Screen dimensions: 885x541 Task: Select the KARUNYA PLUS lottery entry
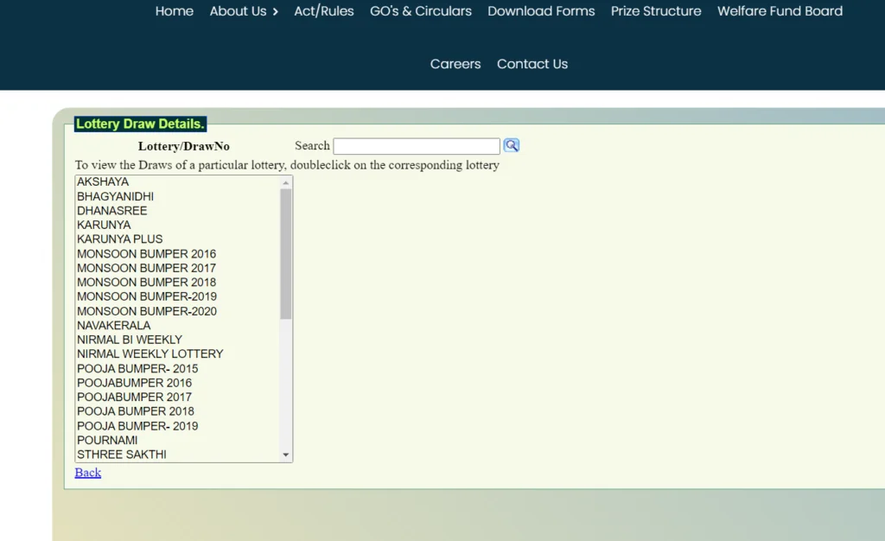177,239
